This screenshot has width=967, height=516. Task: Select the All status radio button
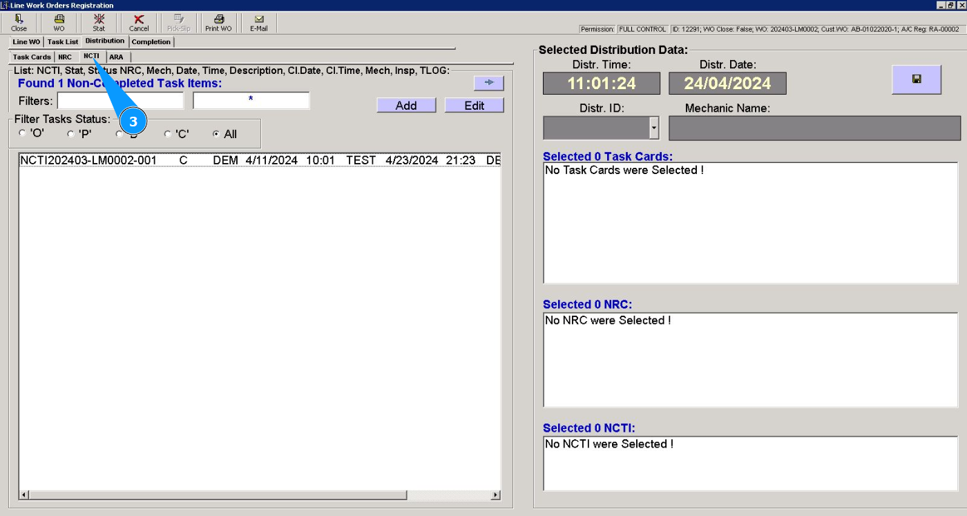coord(216,134)
